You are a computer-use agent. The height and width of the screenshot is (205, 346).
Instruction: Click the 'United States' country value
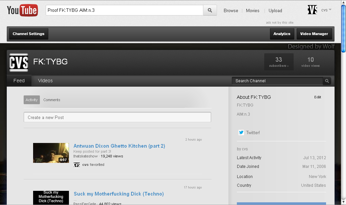click(313, 185)
